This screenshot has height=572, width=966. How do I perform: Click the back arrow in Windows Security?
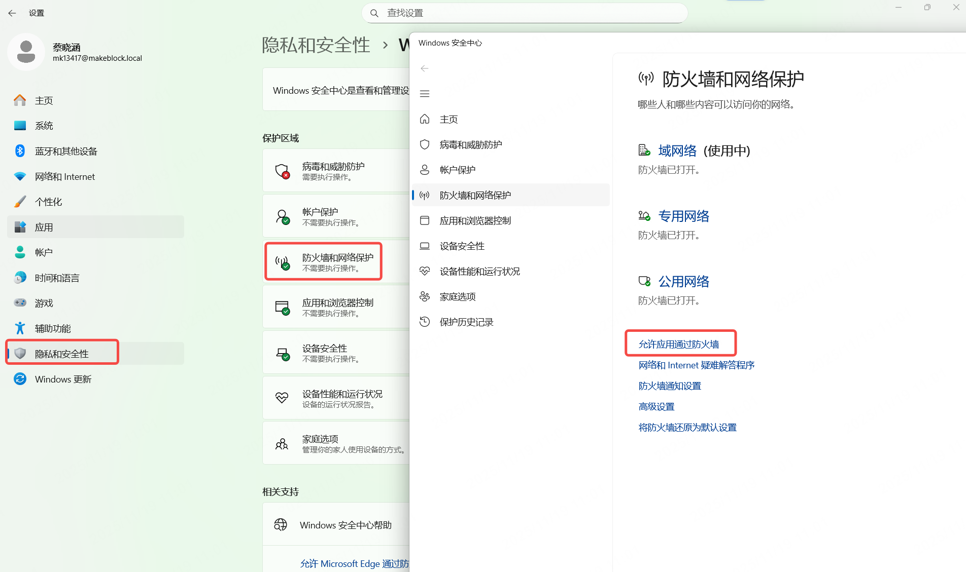pos(425,68)
